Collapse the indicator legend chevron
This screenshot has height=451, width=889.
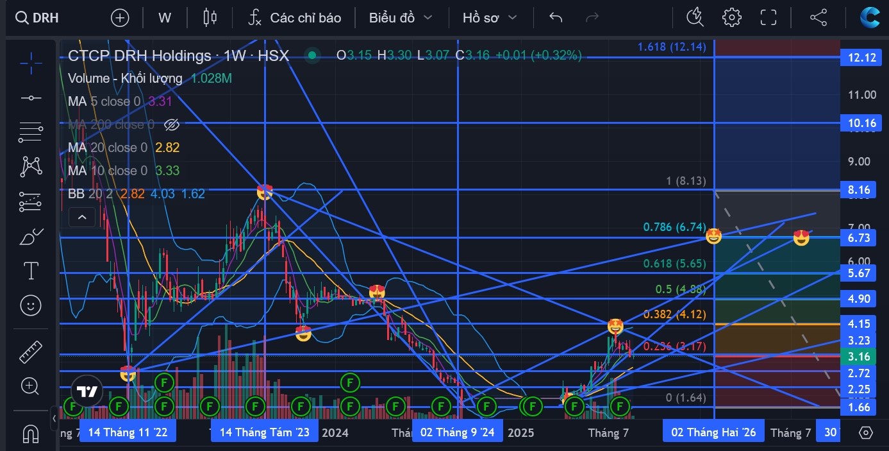coord(82,217)
